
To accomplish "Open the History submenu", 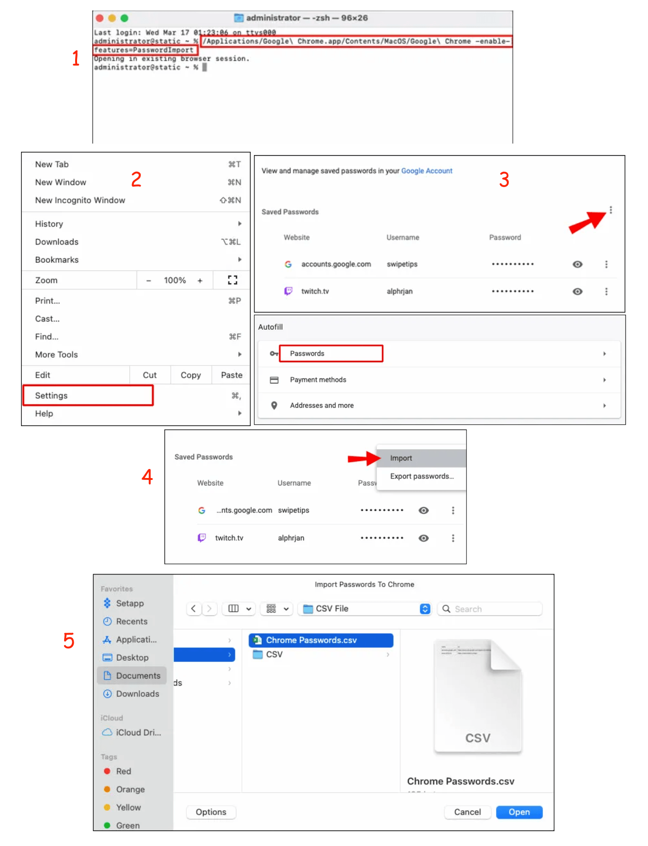I will tap(136, 224).
